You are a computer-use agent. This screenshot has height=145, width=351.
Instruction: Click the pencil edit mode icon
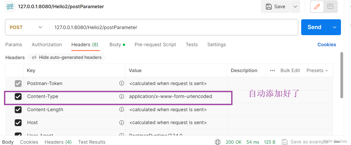pos(317,7)
